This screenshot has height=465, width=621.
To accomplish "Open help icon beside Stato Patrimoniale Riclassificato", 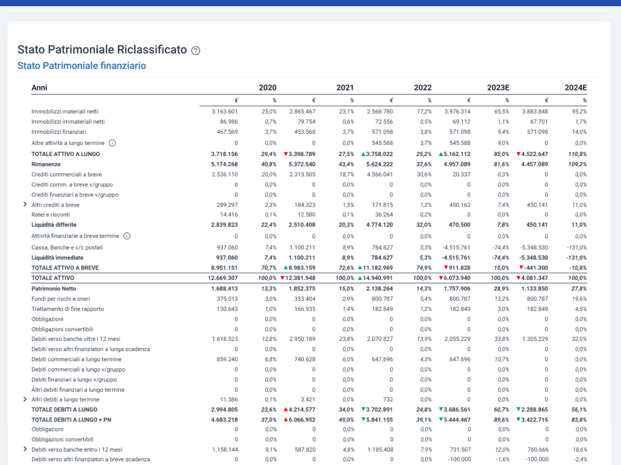I will tap(196, 50).
